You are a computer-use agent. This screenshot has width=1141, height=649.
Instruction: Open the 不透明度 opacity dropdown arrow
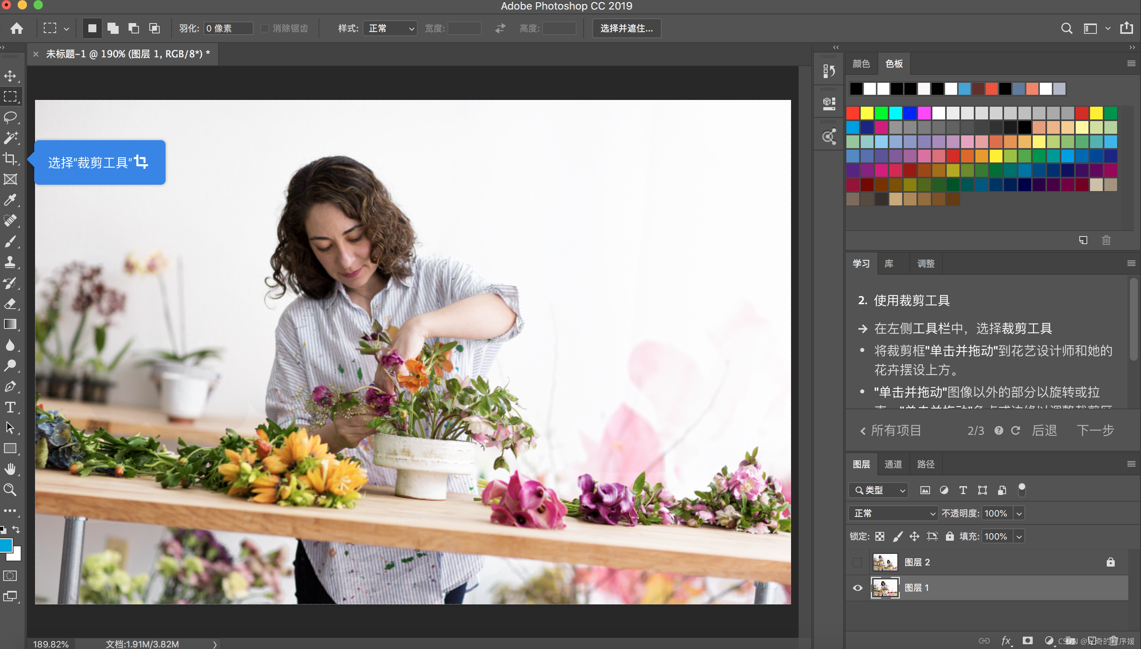click(x=1019, y=513)
